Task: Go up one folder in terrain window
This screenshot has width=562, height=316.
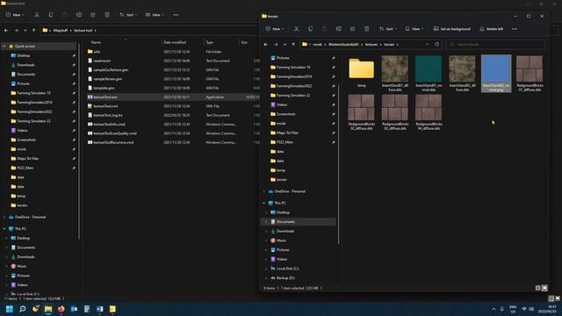Action: (x=293, y=45)
